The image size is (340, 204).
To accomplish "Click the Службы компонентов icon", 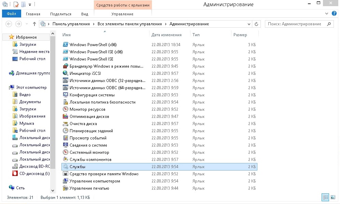I will [x=65, y=159].
